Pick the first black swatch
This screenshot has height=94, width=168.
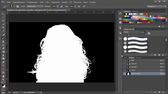tap(125, 14)
